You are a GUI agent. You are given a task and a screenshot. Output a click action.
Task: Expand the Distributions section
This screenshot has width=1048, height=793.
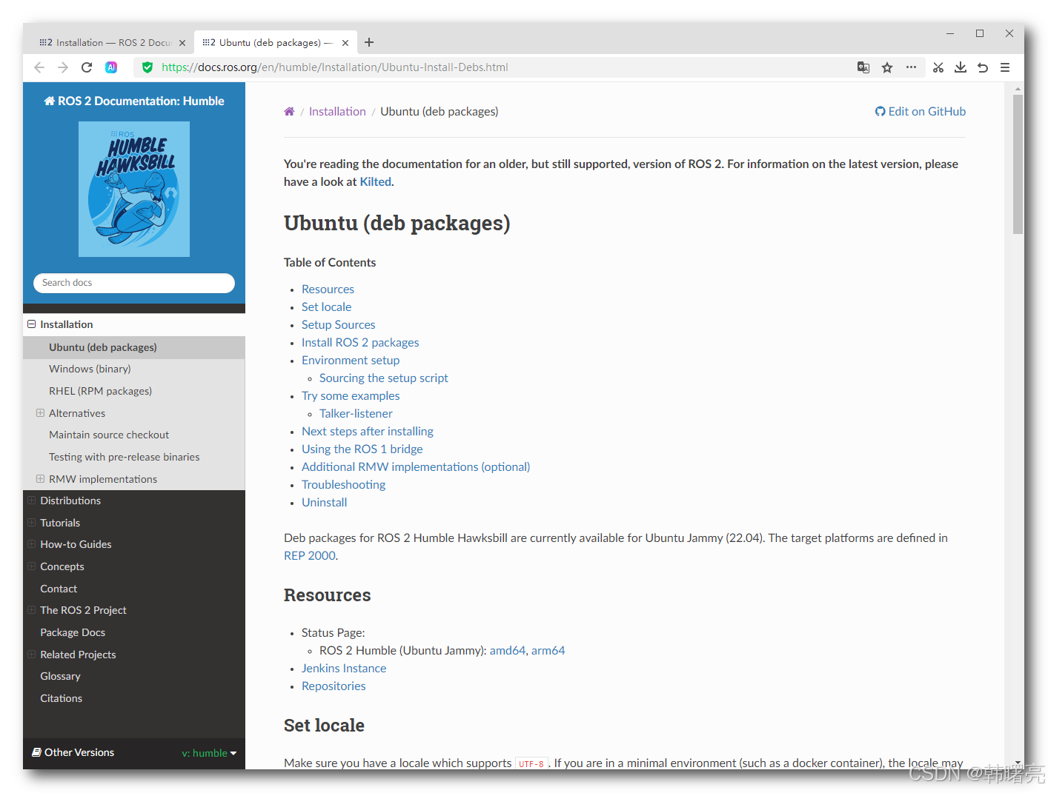click(x=32, y=501)
